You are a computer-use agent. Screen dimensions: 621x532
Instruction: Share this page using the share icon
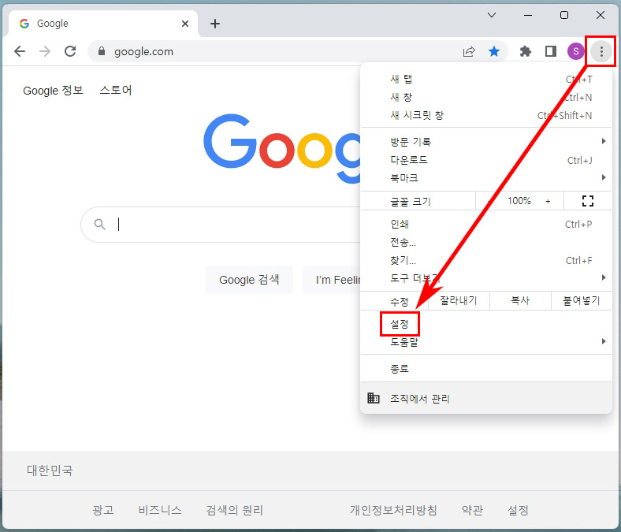pos(469,51)
